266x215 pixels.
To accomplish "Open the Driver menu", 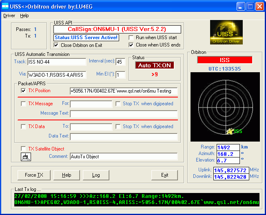I will point(9,16).
